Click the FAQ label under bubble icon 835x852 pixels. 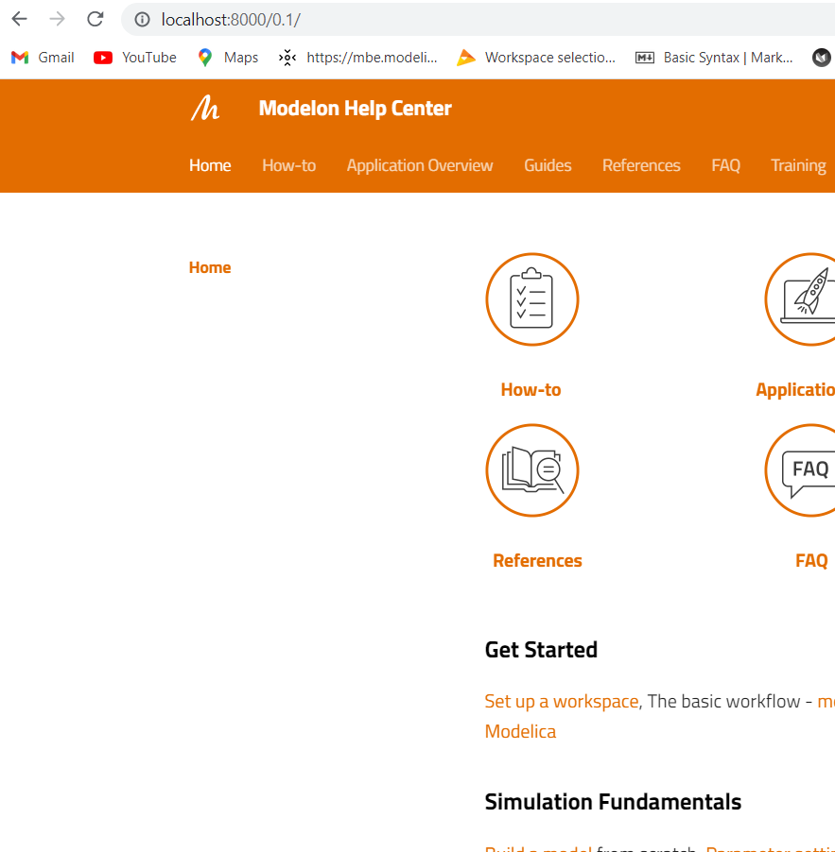[811, 561]
